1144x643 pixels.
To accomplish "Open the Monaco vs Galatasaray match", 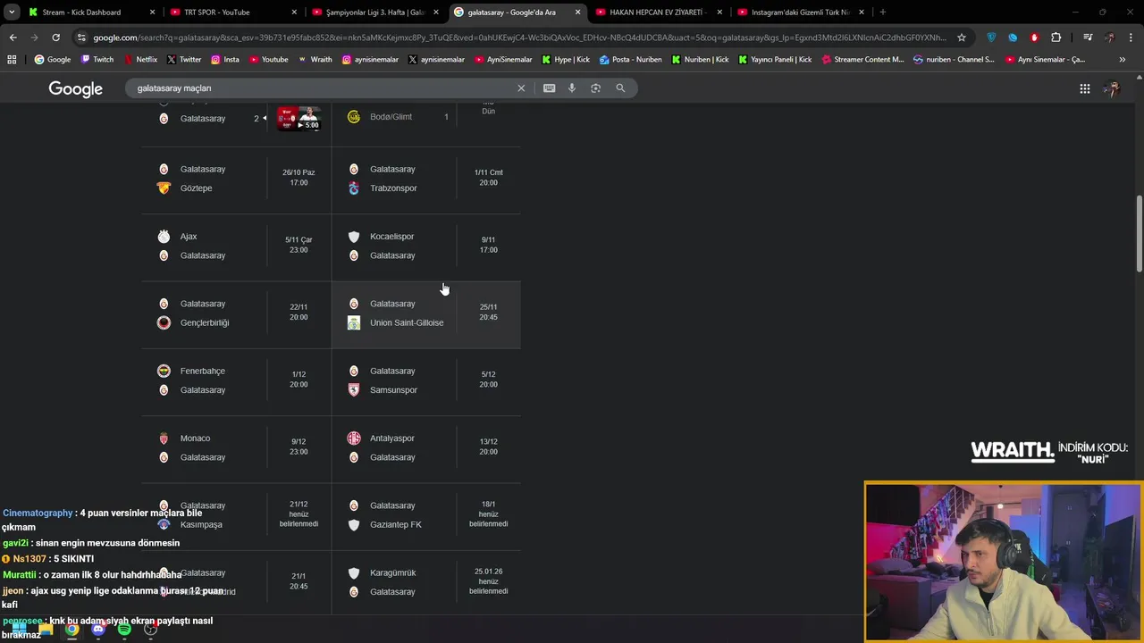I will pos(236,447).
